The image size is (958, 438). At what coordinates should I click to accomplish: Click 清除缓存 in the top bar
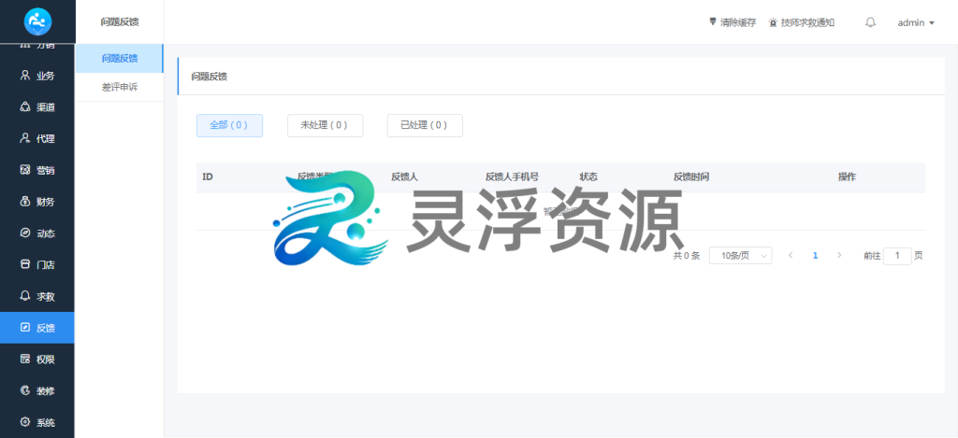pyautogui.click(x=733, y=22)
